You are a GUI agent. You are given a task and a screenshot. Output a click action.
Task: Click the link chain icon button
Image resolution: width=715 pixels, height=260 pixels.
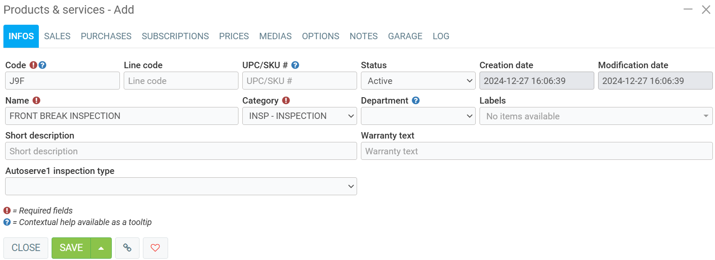[x=127, y=248]
